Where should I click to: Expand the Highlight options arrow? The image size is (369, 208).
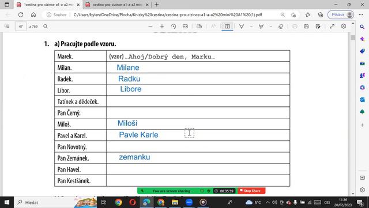point(270,27)
